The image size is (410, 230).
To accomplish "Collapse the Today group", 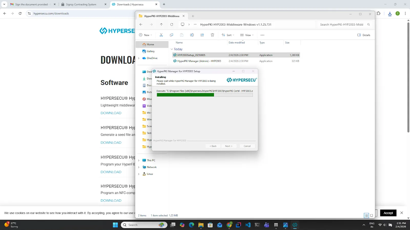I will (x=172, y=49).
